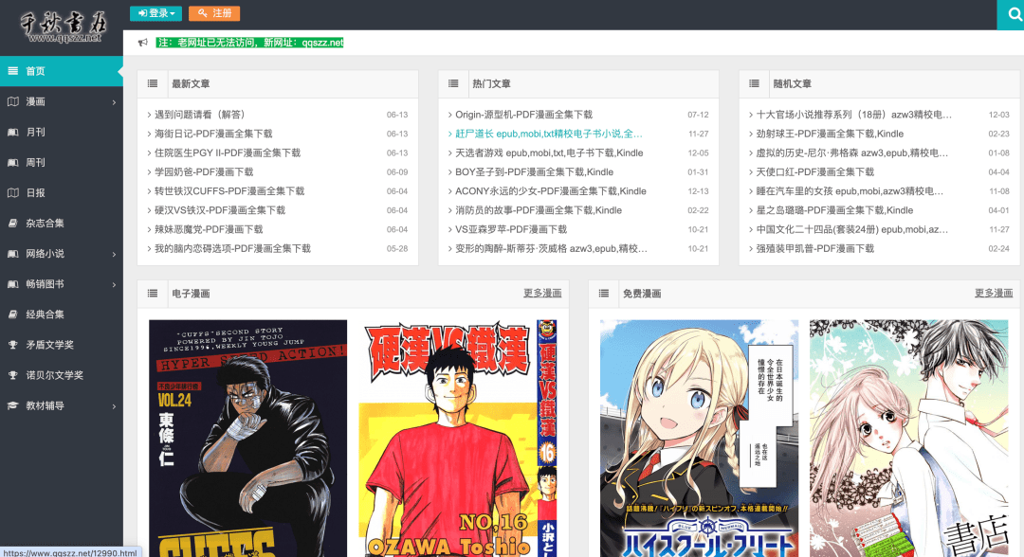Click the 矛盾文学奖 trophy icon

click(x=13, y=345)
